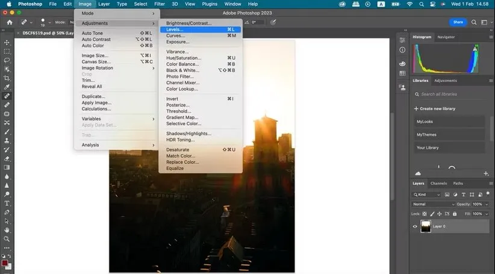Click the blue Share button
Viewport: 495px width, 274px height.
tap(458, 22)
